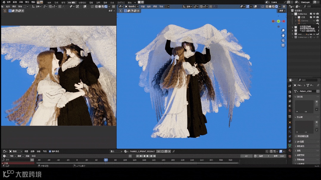The height and width of the screenshot is (180, 321).
Task: Toggle the 使用节点 checkbox
Action: [50, 151]
